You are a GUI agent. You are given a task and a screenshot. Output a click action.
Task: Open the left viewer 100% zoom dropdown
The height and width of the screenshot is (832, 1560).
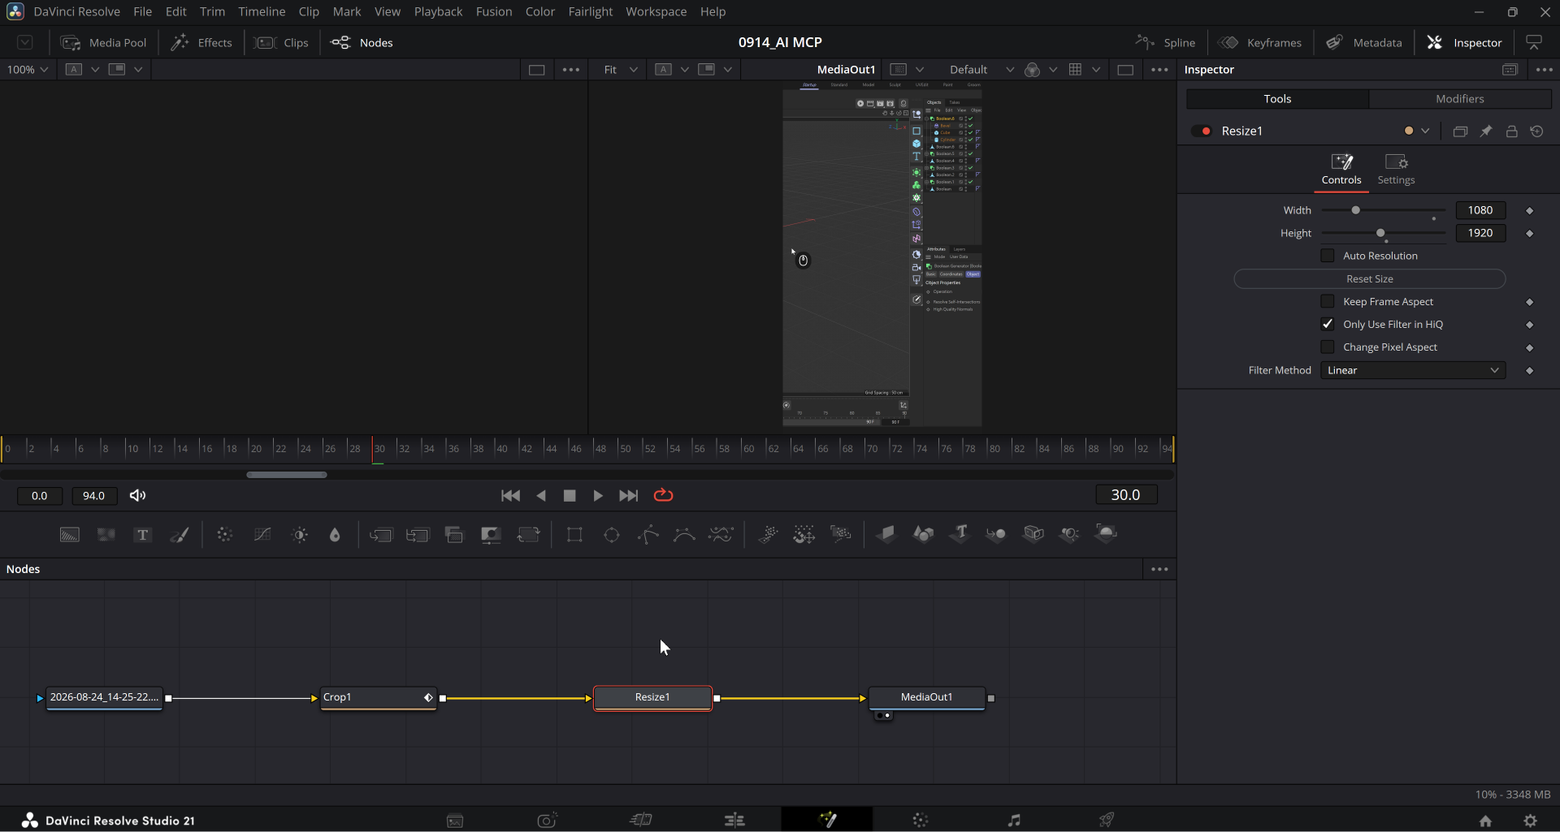pyautogui.click(x=28, y=70)
